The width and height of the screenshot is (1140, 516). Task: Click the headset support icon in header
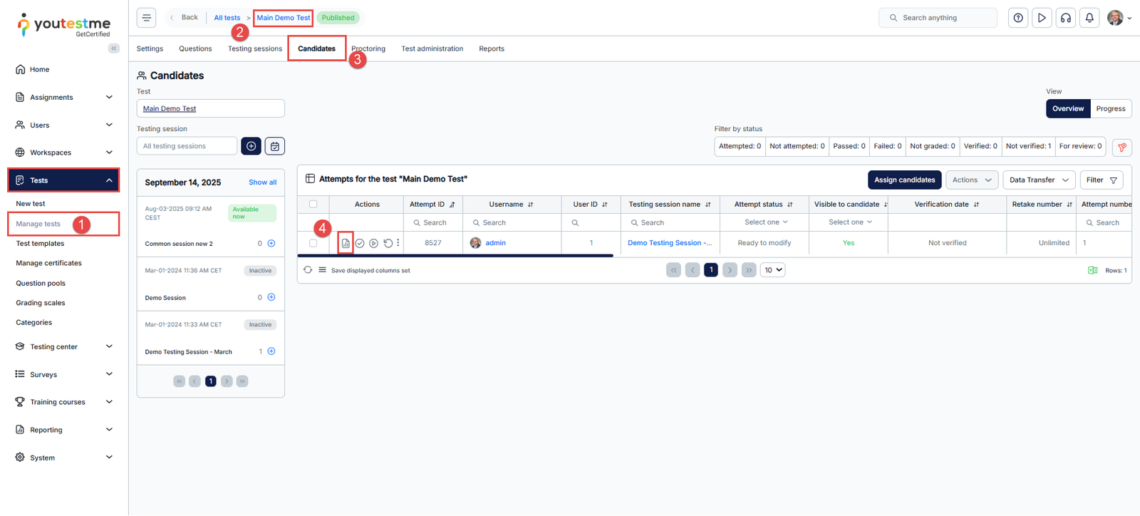point(1066,18)
